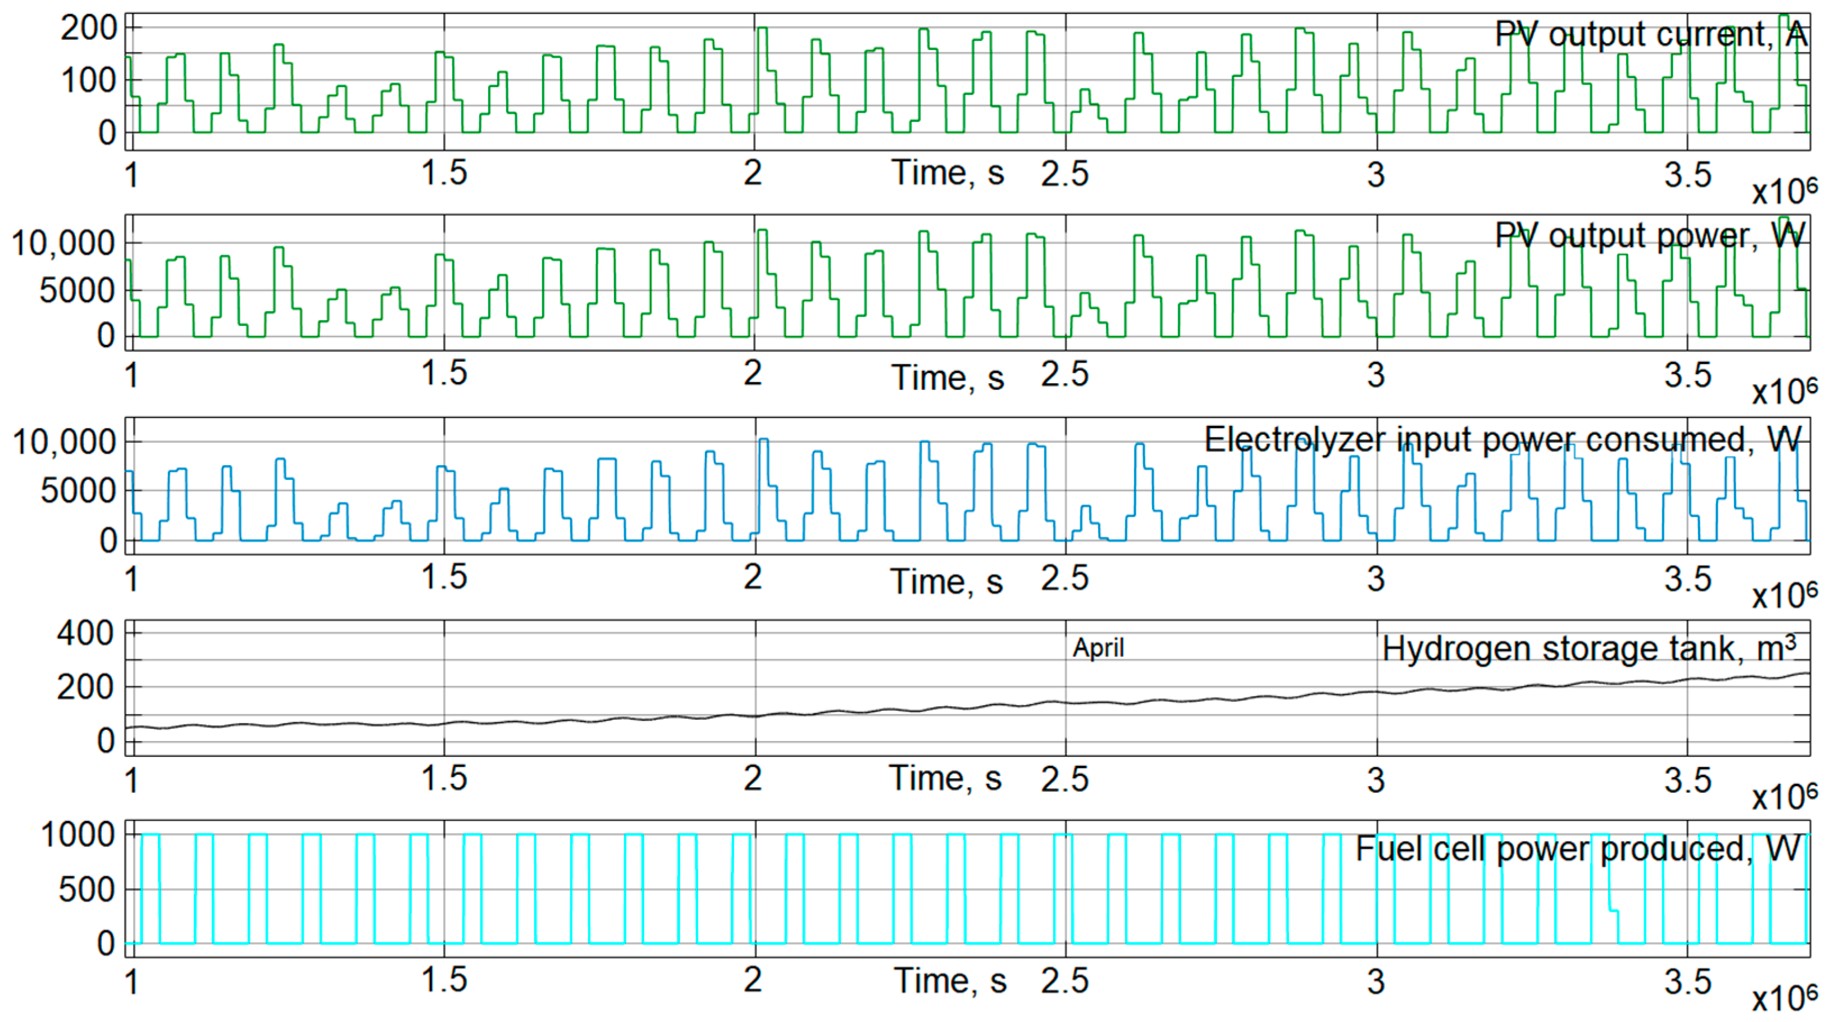Image resolution: width=1826 pixels, height=1022 pixels.
Task: Click the 3.5 time tick under electrolyzer plot
Action: (1687, 579)
